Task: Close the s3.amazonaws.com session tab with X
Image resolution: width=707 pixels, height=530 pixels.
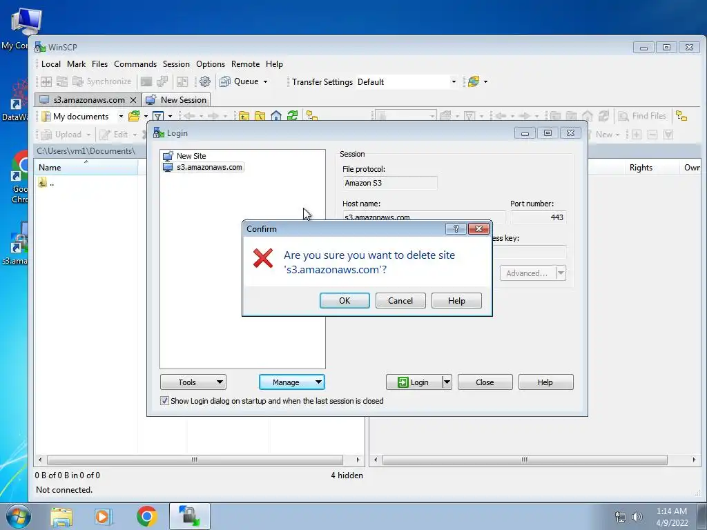Action: click(x=133, y=100)
